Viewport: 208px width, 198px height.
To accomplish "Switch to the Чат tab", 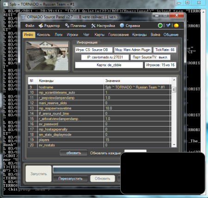I will (x=86, y=35).
